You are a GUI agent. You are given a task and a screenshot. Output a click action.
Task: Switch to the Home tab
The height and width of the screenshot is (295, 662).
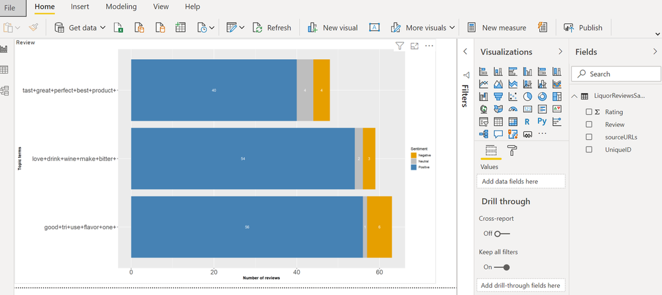click(44, 7)
